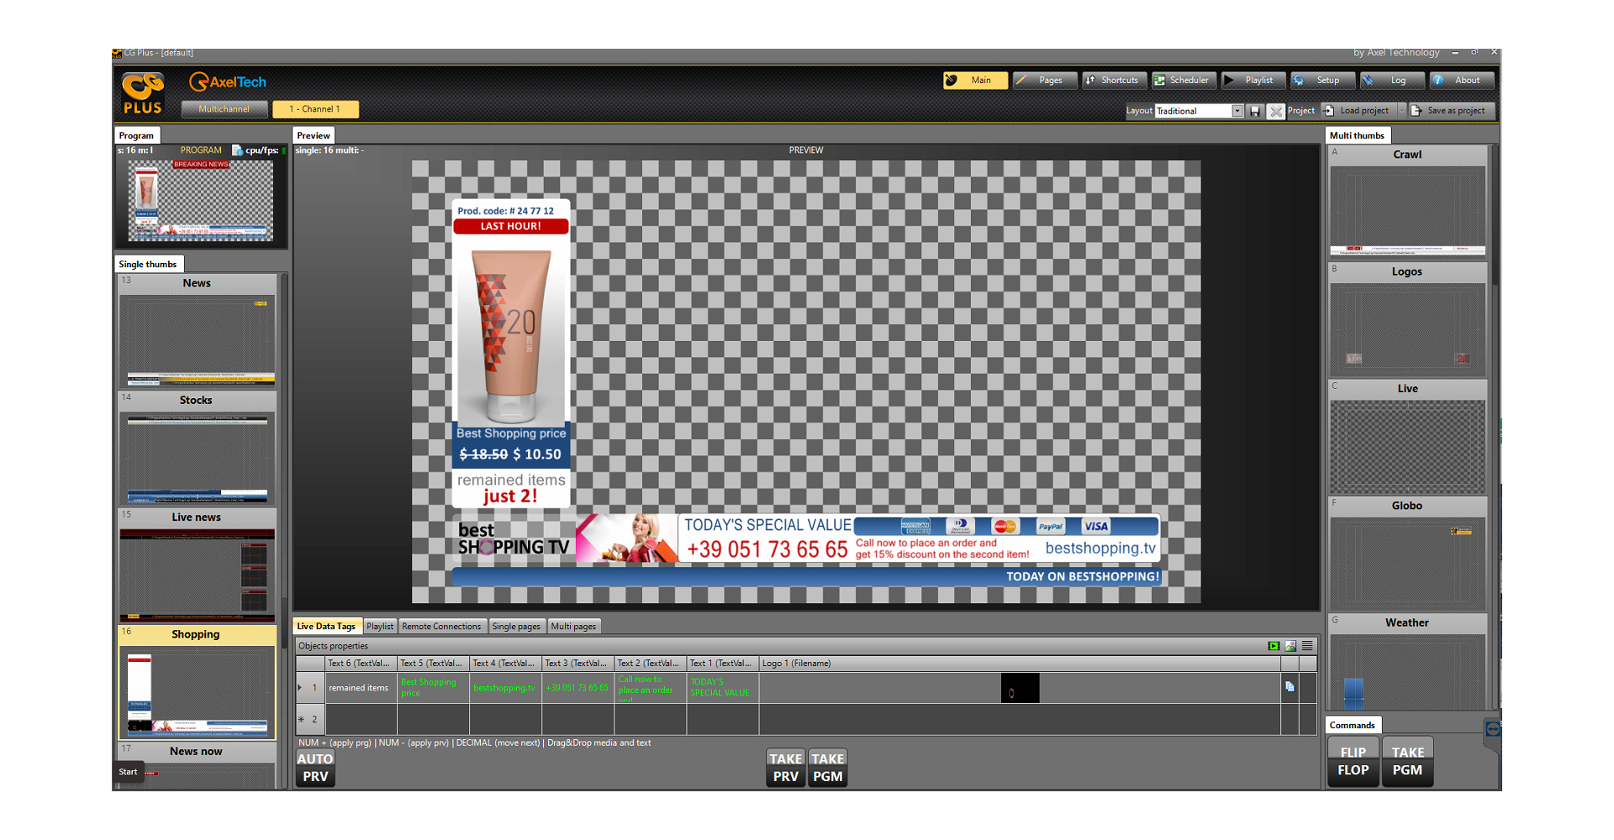Click the picture icon in Objects properties
The width and height of the screenshot is (1614, 840).
tap(1290, 646)
